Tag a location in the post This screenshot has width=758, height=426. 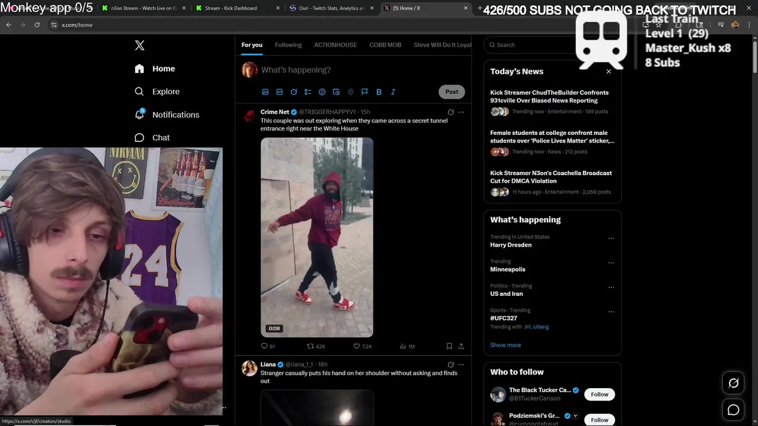coord(351,92)
